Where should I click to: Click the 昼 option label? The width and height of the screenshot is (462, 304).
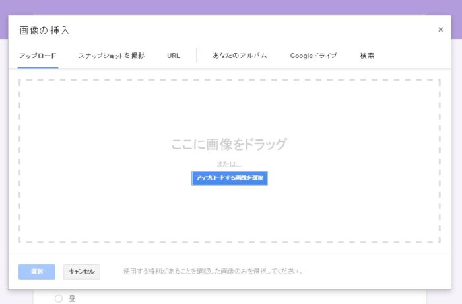pos(72,299)
